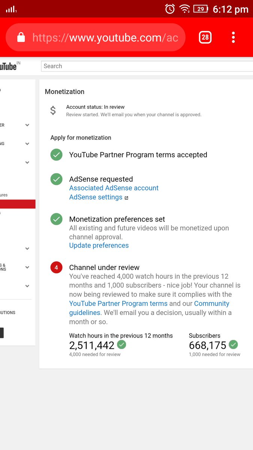Click 'Channel under review' title
The width and height of the screenshot is (253, 450).
click(x=104, y=267)
